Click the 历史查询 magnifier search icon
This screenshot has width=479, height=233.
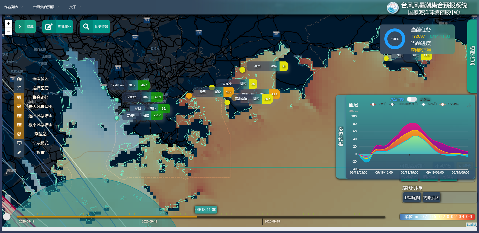(x=86, y=26)
